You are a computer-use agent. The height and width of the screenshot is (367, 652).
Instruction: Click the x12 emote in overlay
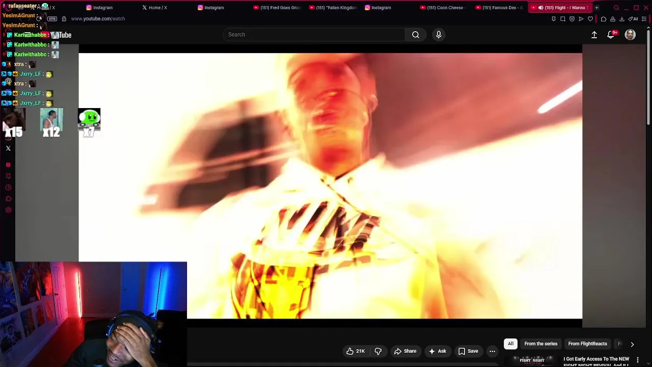[51, 122]
